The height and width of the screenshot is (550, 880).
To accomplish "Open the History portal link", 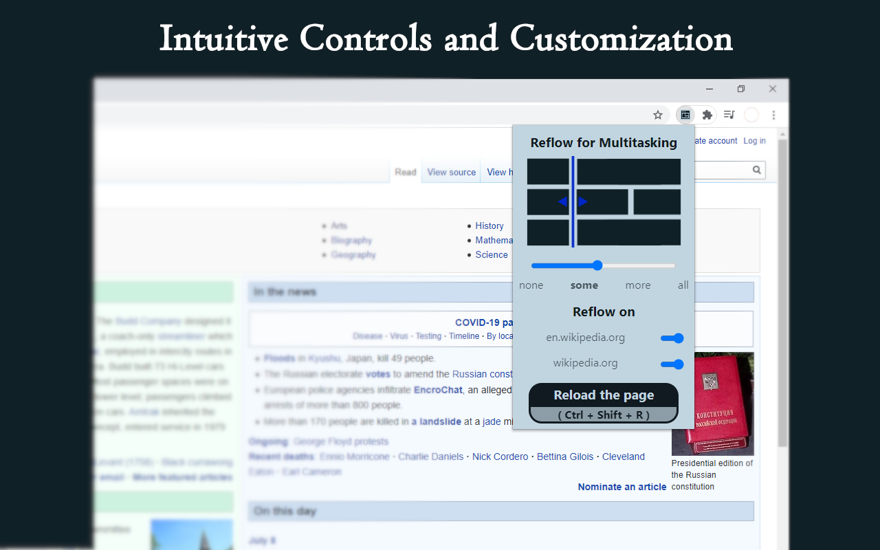I will [489, 225].
